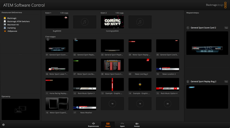Open media player 2 source dropdown

tap(226, 81)
